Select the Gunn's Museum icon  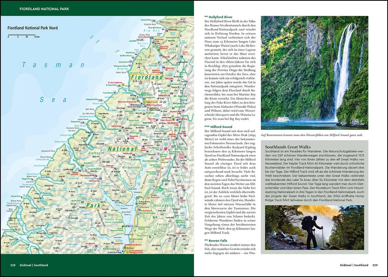(174, 119)
